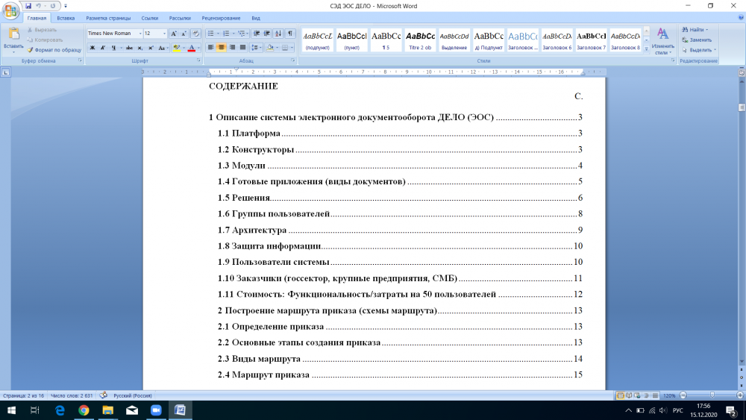This screenshot has height=420, width=746.
Task: Switch to Разметка страницы tab
Action: pyautogui.click(x=108, y=18)
